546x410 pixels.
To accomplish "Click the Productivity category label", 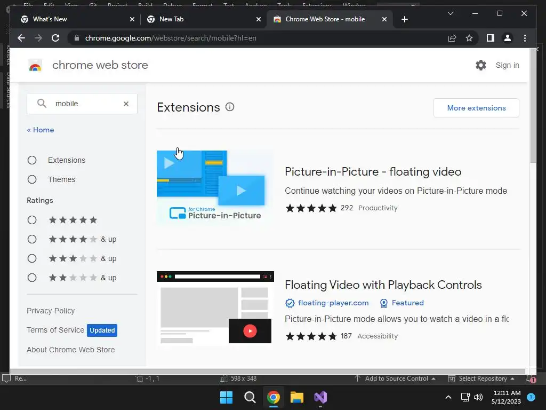I will pos(378,208).
